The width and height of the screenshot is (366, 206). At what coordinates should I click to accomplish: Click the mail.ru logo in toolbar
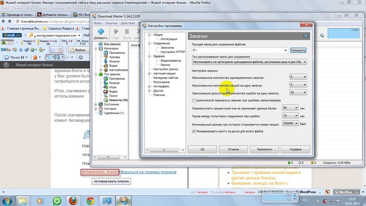12,35
